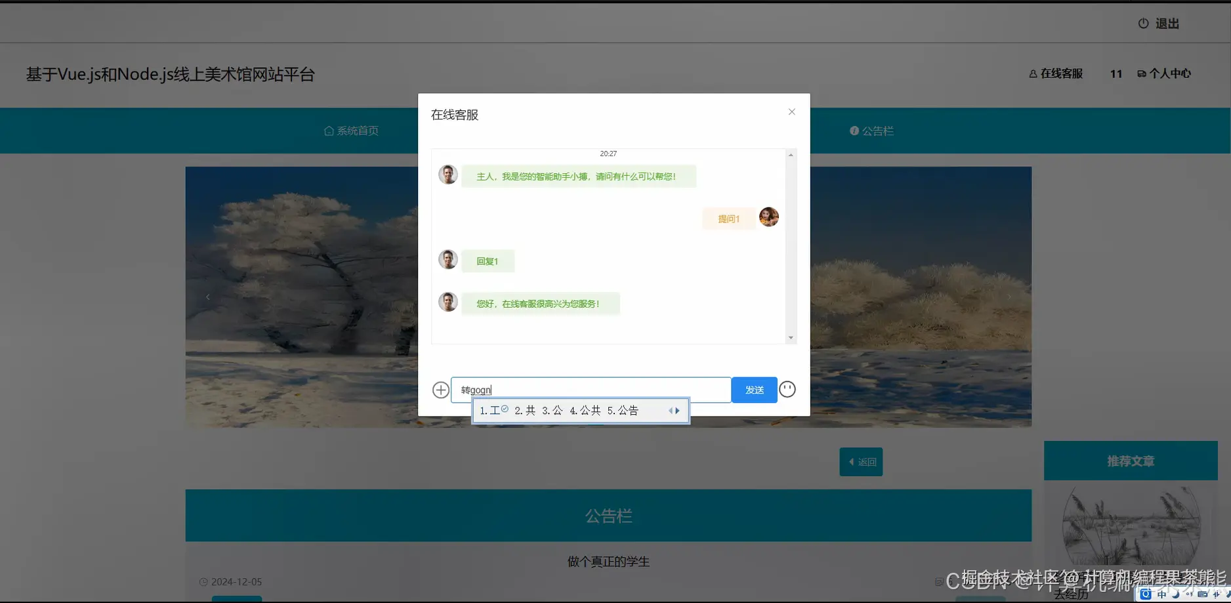
Task: Click the 发送 send button
Action: click(x=753, y=389)
